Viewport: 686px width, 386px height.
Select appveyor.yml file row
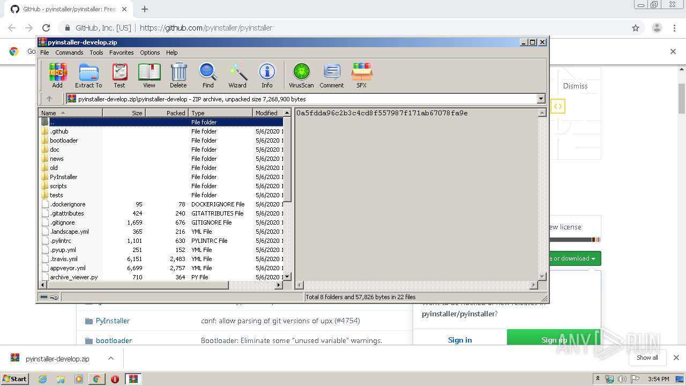point(161,268)
